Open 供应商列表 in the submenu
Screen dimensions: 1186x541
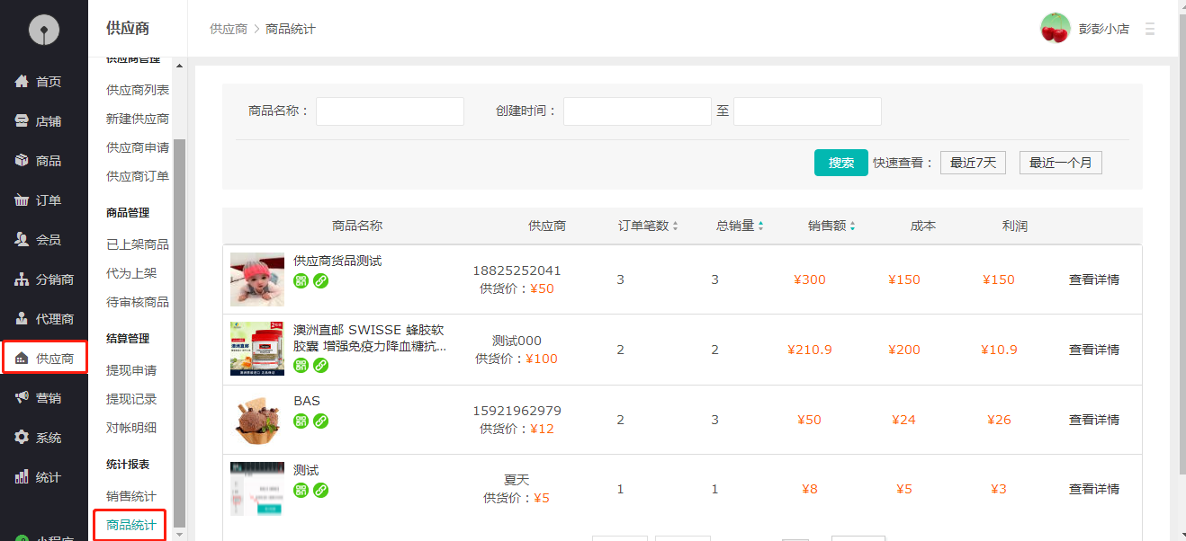[137, 90]
